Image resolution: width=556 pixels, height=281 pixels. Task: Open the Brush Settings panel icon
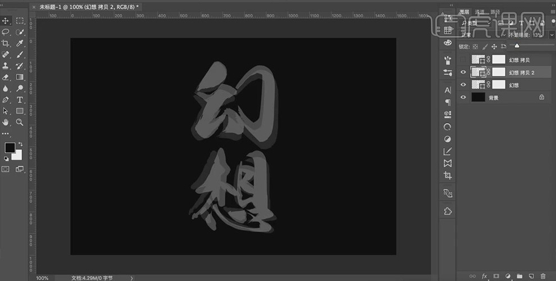[x=448, y=72]
